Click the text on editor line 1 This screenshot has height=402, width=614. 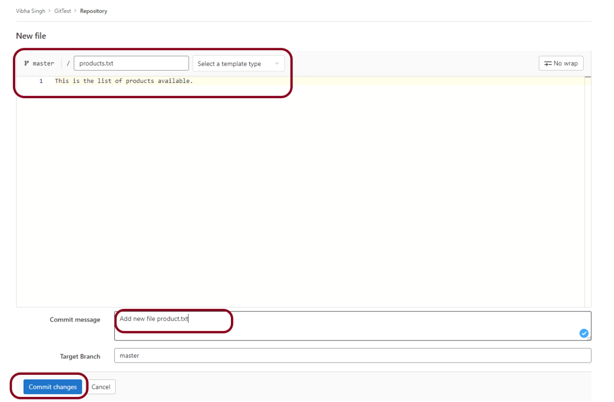coord(124,81)
